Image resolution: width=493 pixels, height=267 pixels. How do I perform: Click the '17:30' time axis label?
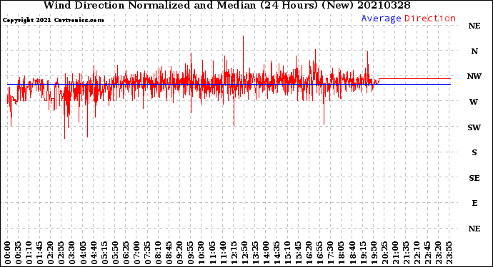(330, 253)
